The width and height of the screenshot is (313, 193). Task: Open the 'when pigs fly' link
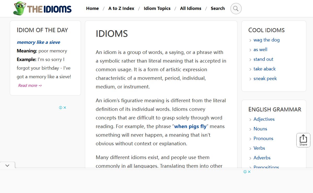(190, 126)
